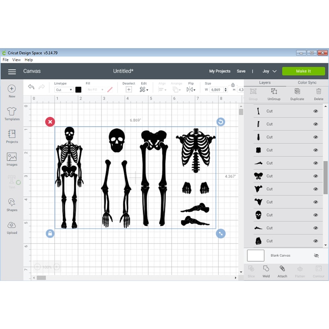Open the Linetype dropdown

pos(64,90)
